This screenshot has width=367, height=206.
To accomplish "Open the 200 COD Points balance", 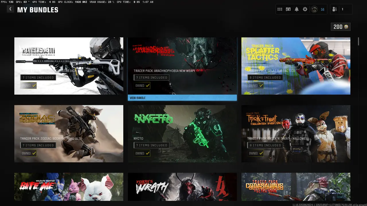I will [341, 27].
